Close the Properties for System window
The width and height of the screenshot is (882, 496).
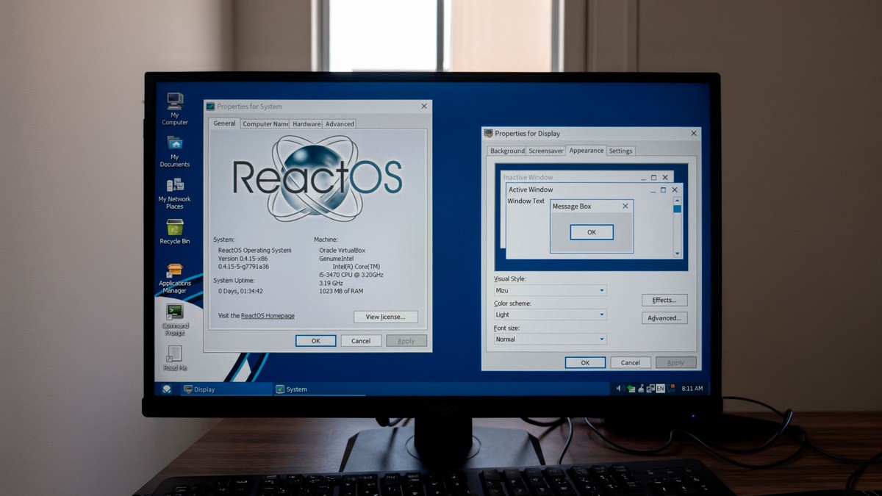tap(424, 107)
